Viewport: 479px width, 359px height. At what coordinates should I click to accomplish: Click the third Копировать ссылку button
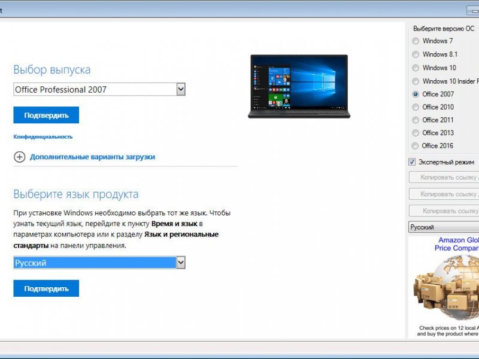point(444,211)
